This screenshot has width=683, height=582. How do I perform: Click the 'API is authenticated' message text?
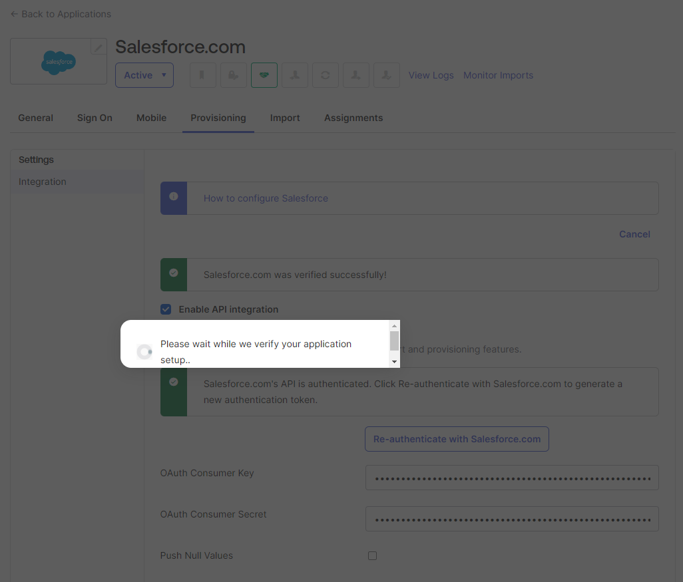click(x=413, y=392)
